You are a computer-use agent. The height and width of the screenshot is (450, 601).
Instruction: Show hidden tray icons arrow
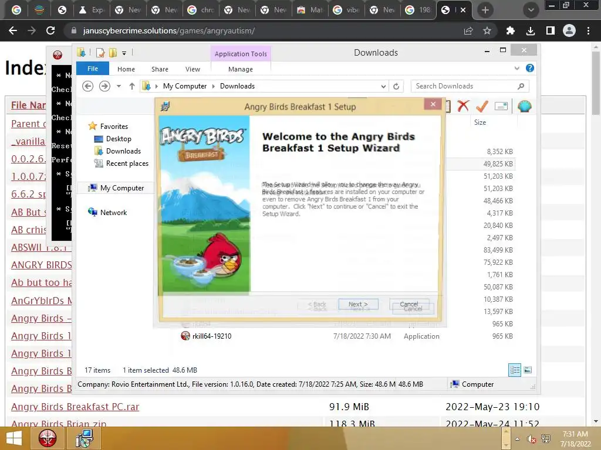[x=518, y=439]
